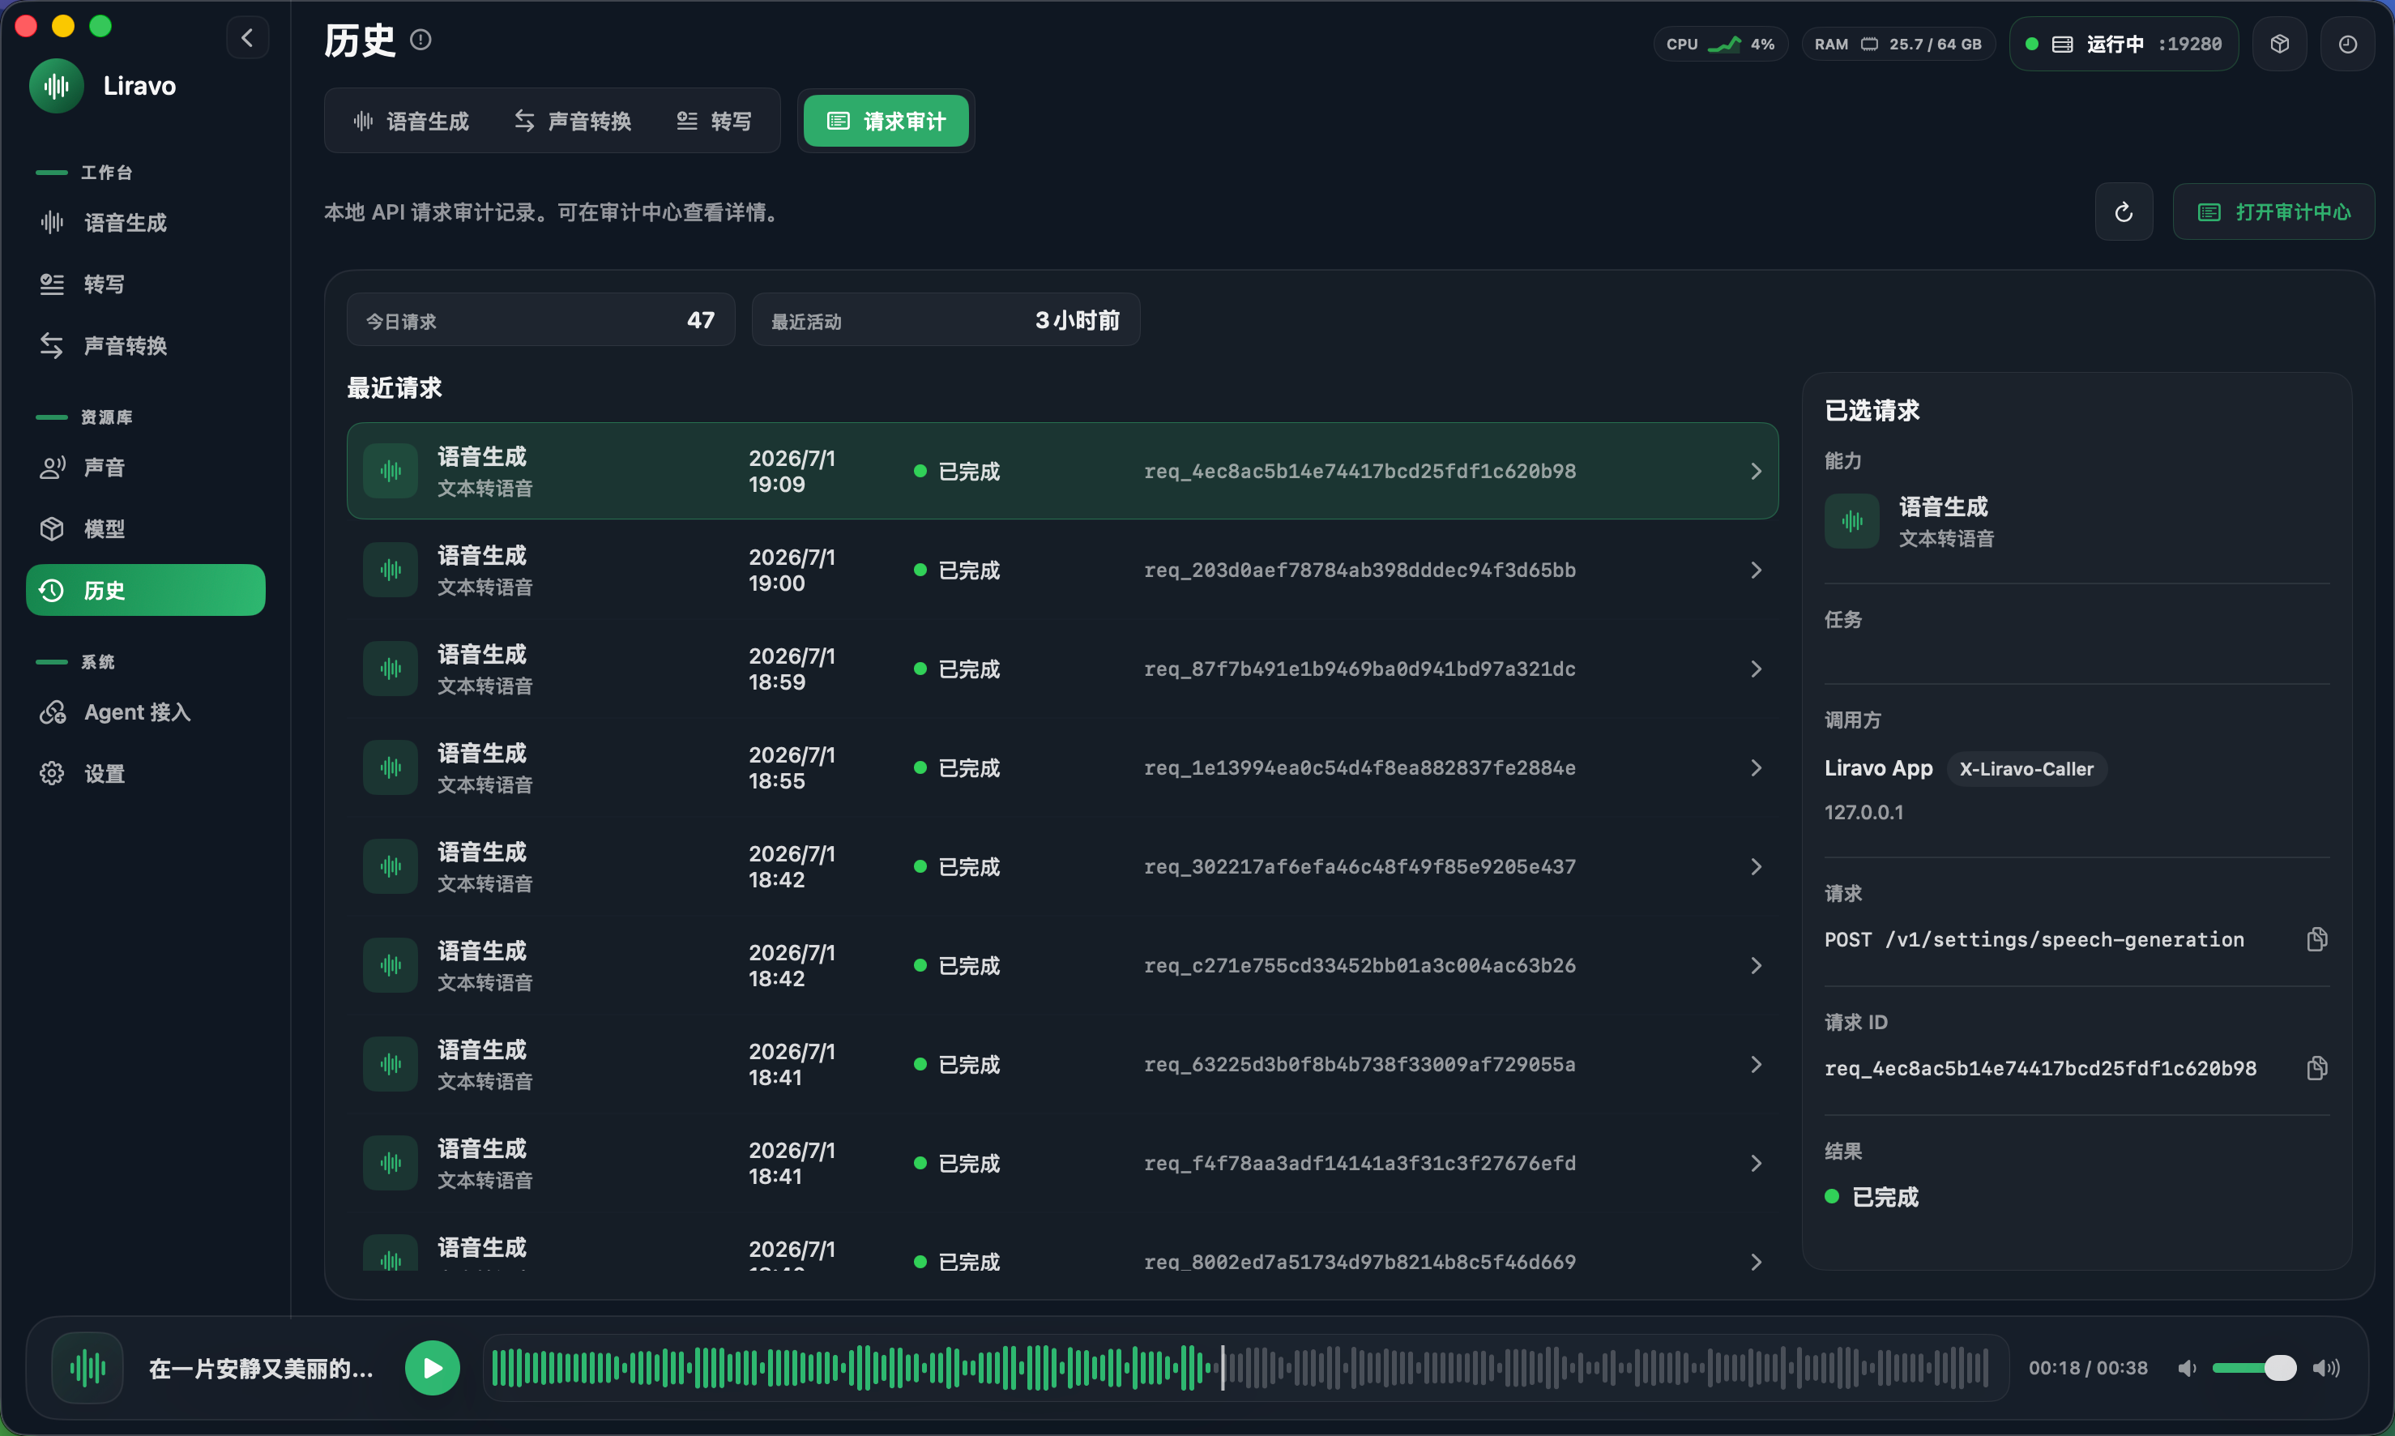Collapse the sidebar with the back arrow
The width and height of the screenshot is (2395, 1436).
[x=248, y=38]
